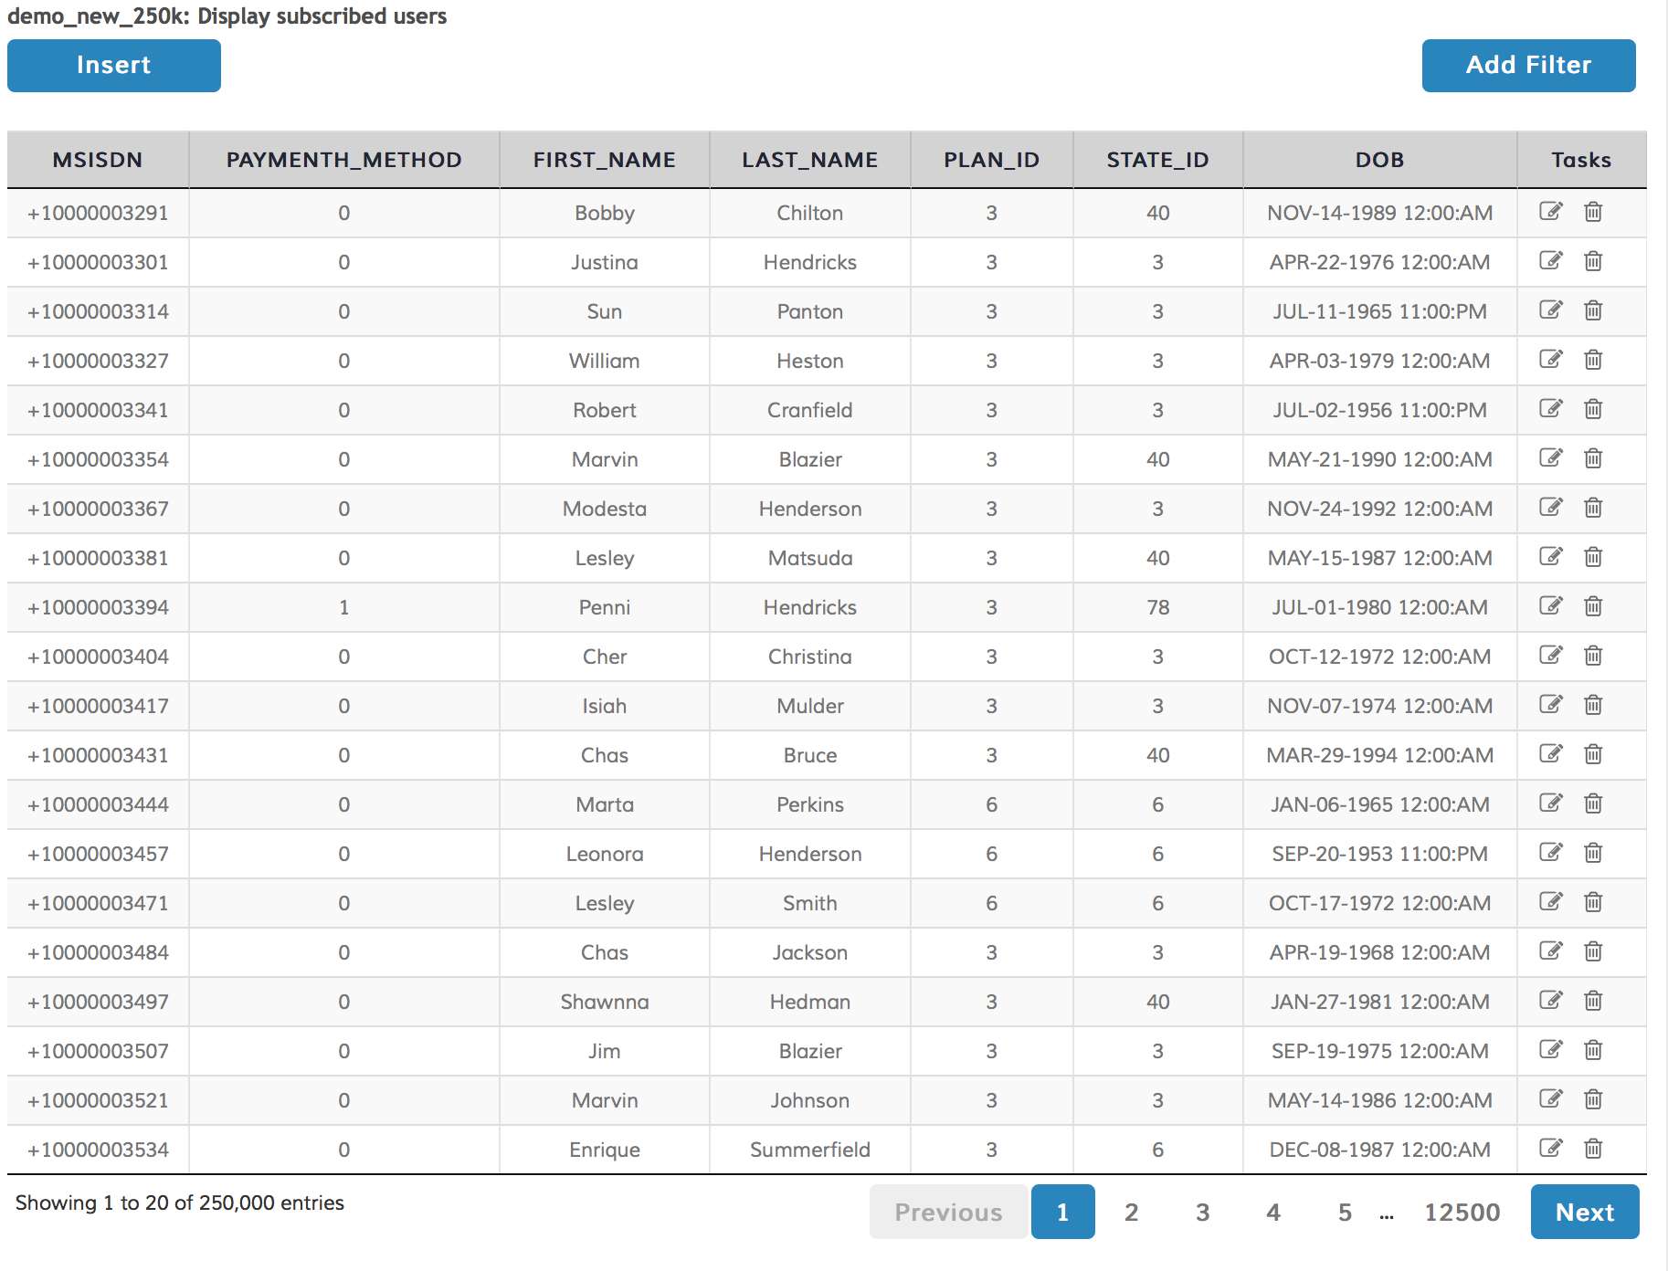The height and width of the screenshot is (1271, 1668).
Task: Sort by the MSISDN column header
Action: (x=98, y=160)
